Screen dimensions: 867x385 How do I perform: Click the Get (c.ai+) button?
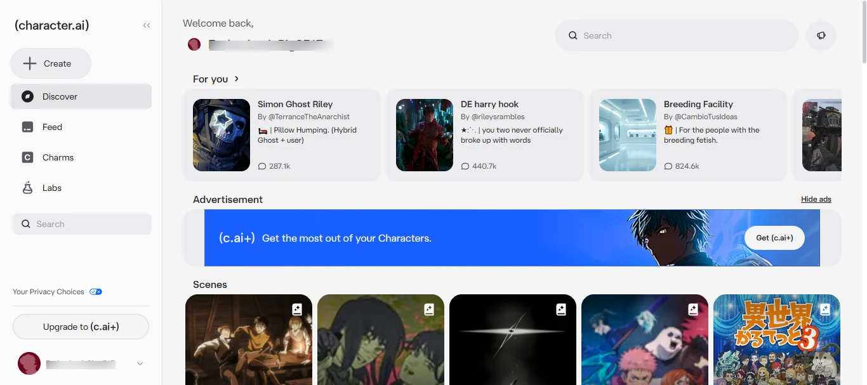774,238
